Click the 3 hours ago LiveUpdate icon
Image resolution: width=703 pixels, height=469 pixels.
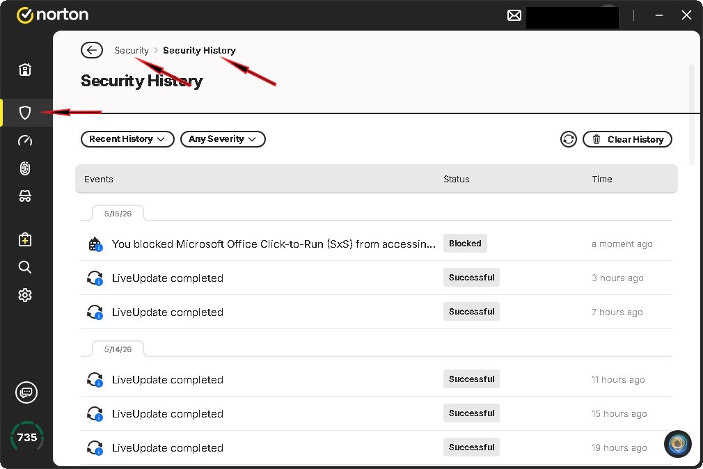click(95, 278)
